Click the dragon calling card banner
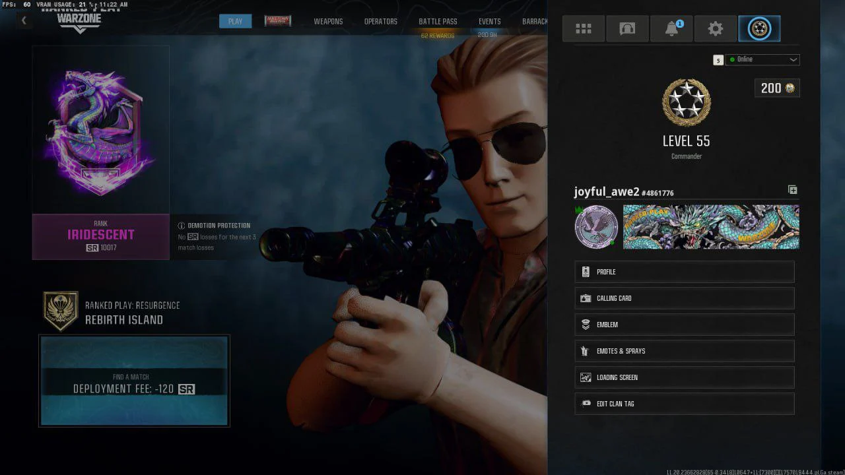845x475 pixels. 711,227
